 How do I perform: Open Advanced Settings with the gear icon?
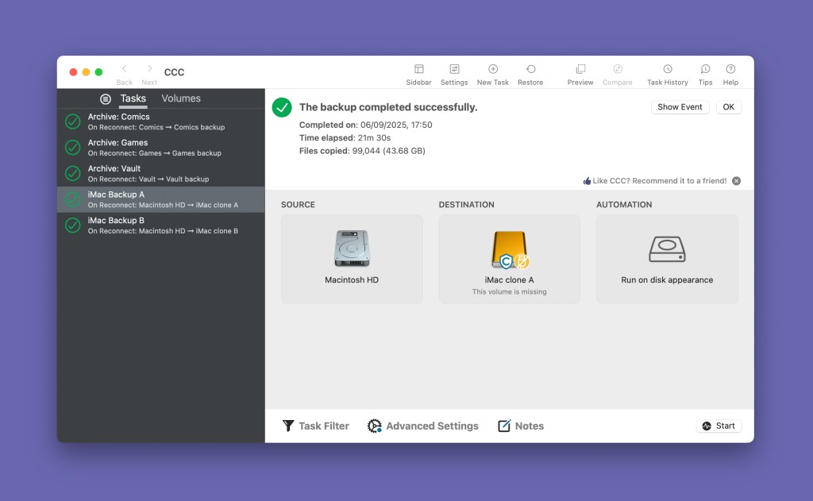[423, 426]
